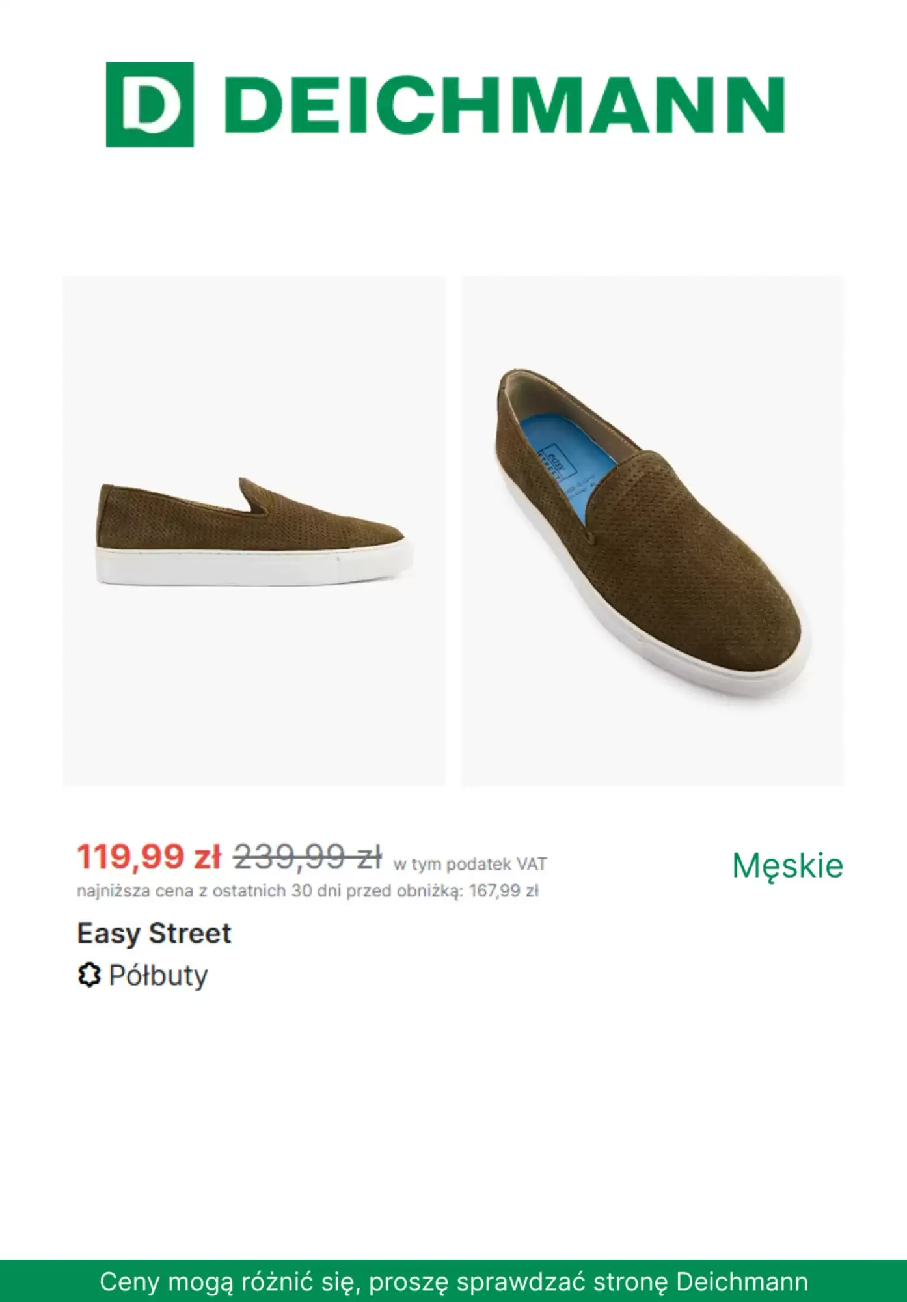Click the red 119,99 zł sale price
907x1302 pixels.
149,856
